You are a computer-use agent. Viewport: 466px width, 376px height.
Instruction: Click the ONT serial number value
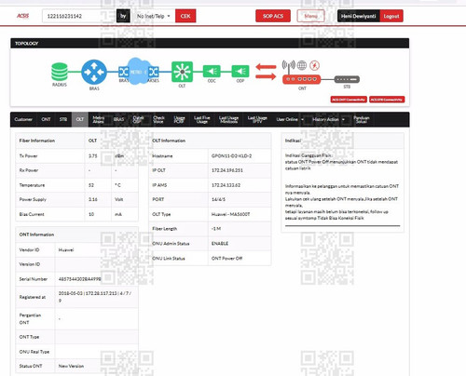click(x=79, y=279)
